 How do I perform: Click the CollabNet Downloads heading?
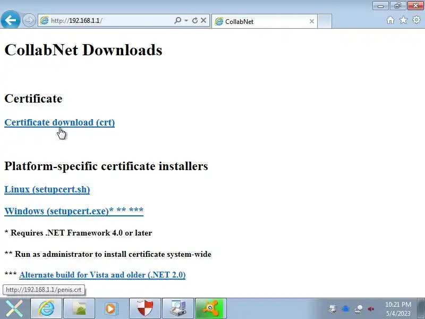pyautogui.click(x=83, y=50)
